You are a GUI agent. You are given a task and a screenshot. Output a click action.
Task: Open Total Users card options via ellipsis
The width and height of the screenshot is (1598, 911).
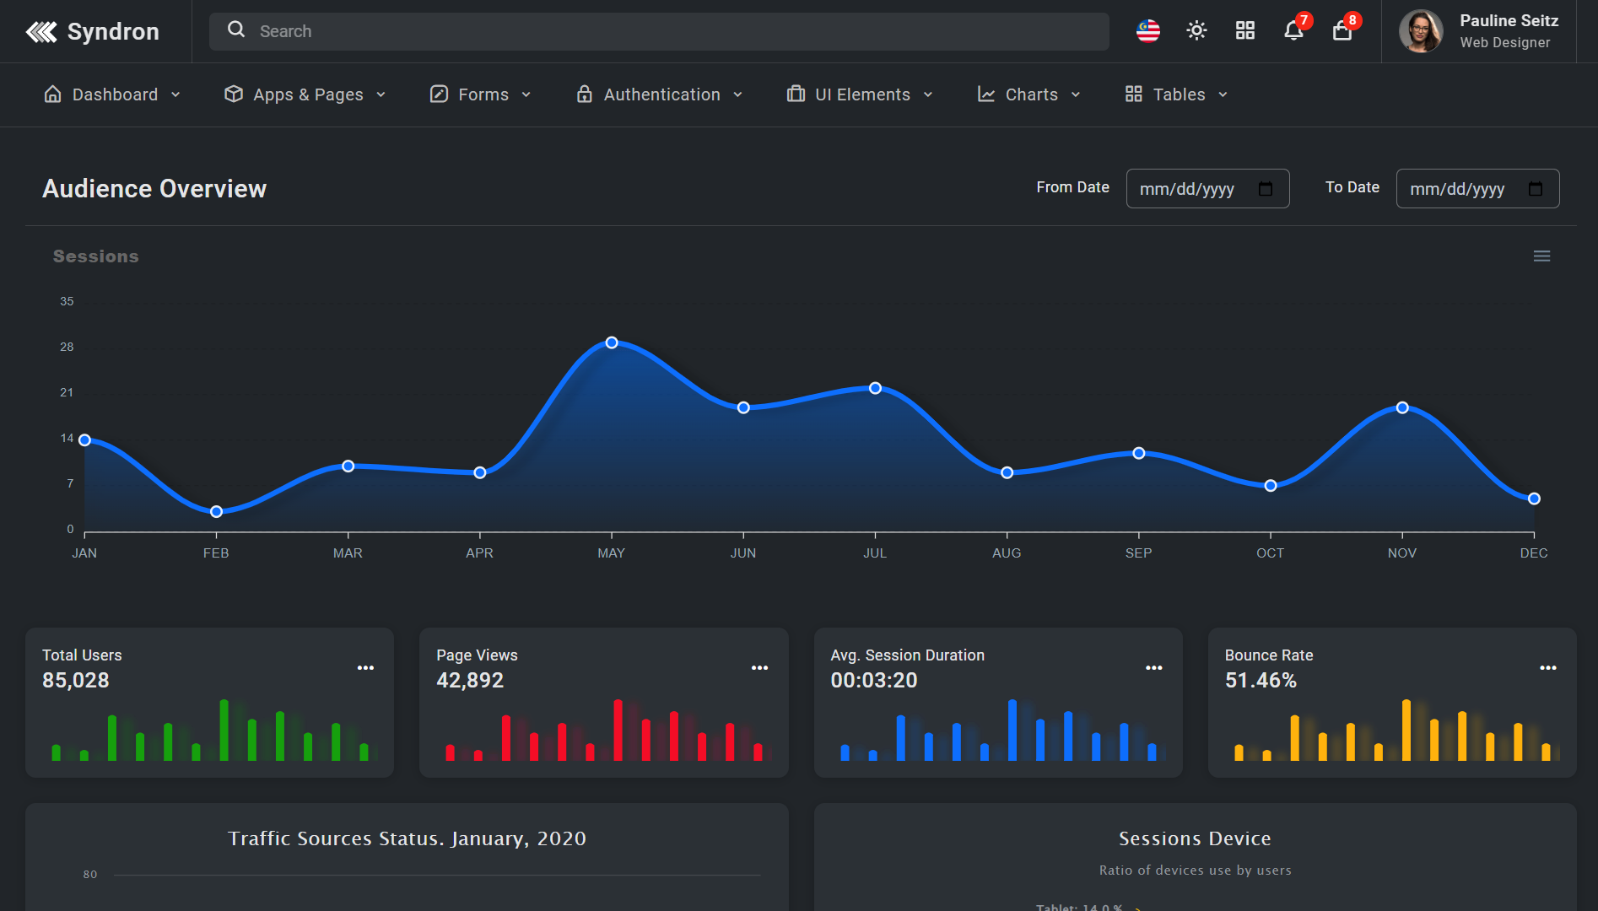pos(365,667)
